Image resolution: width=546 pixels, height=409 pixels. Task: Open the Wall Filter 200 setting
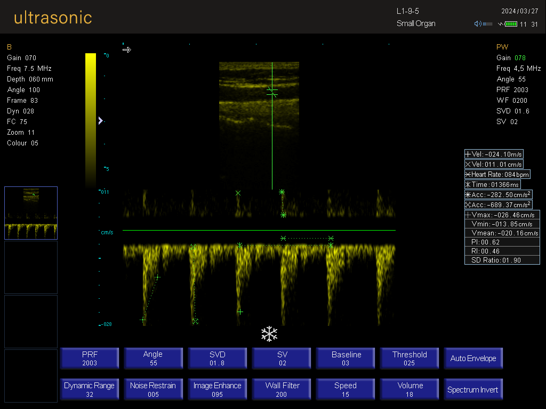(282, 390)
